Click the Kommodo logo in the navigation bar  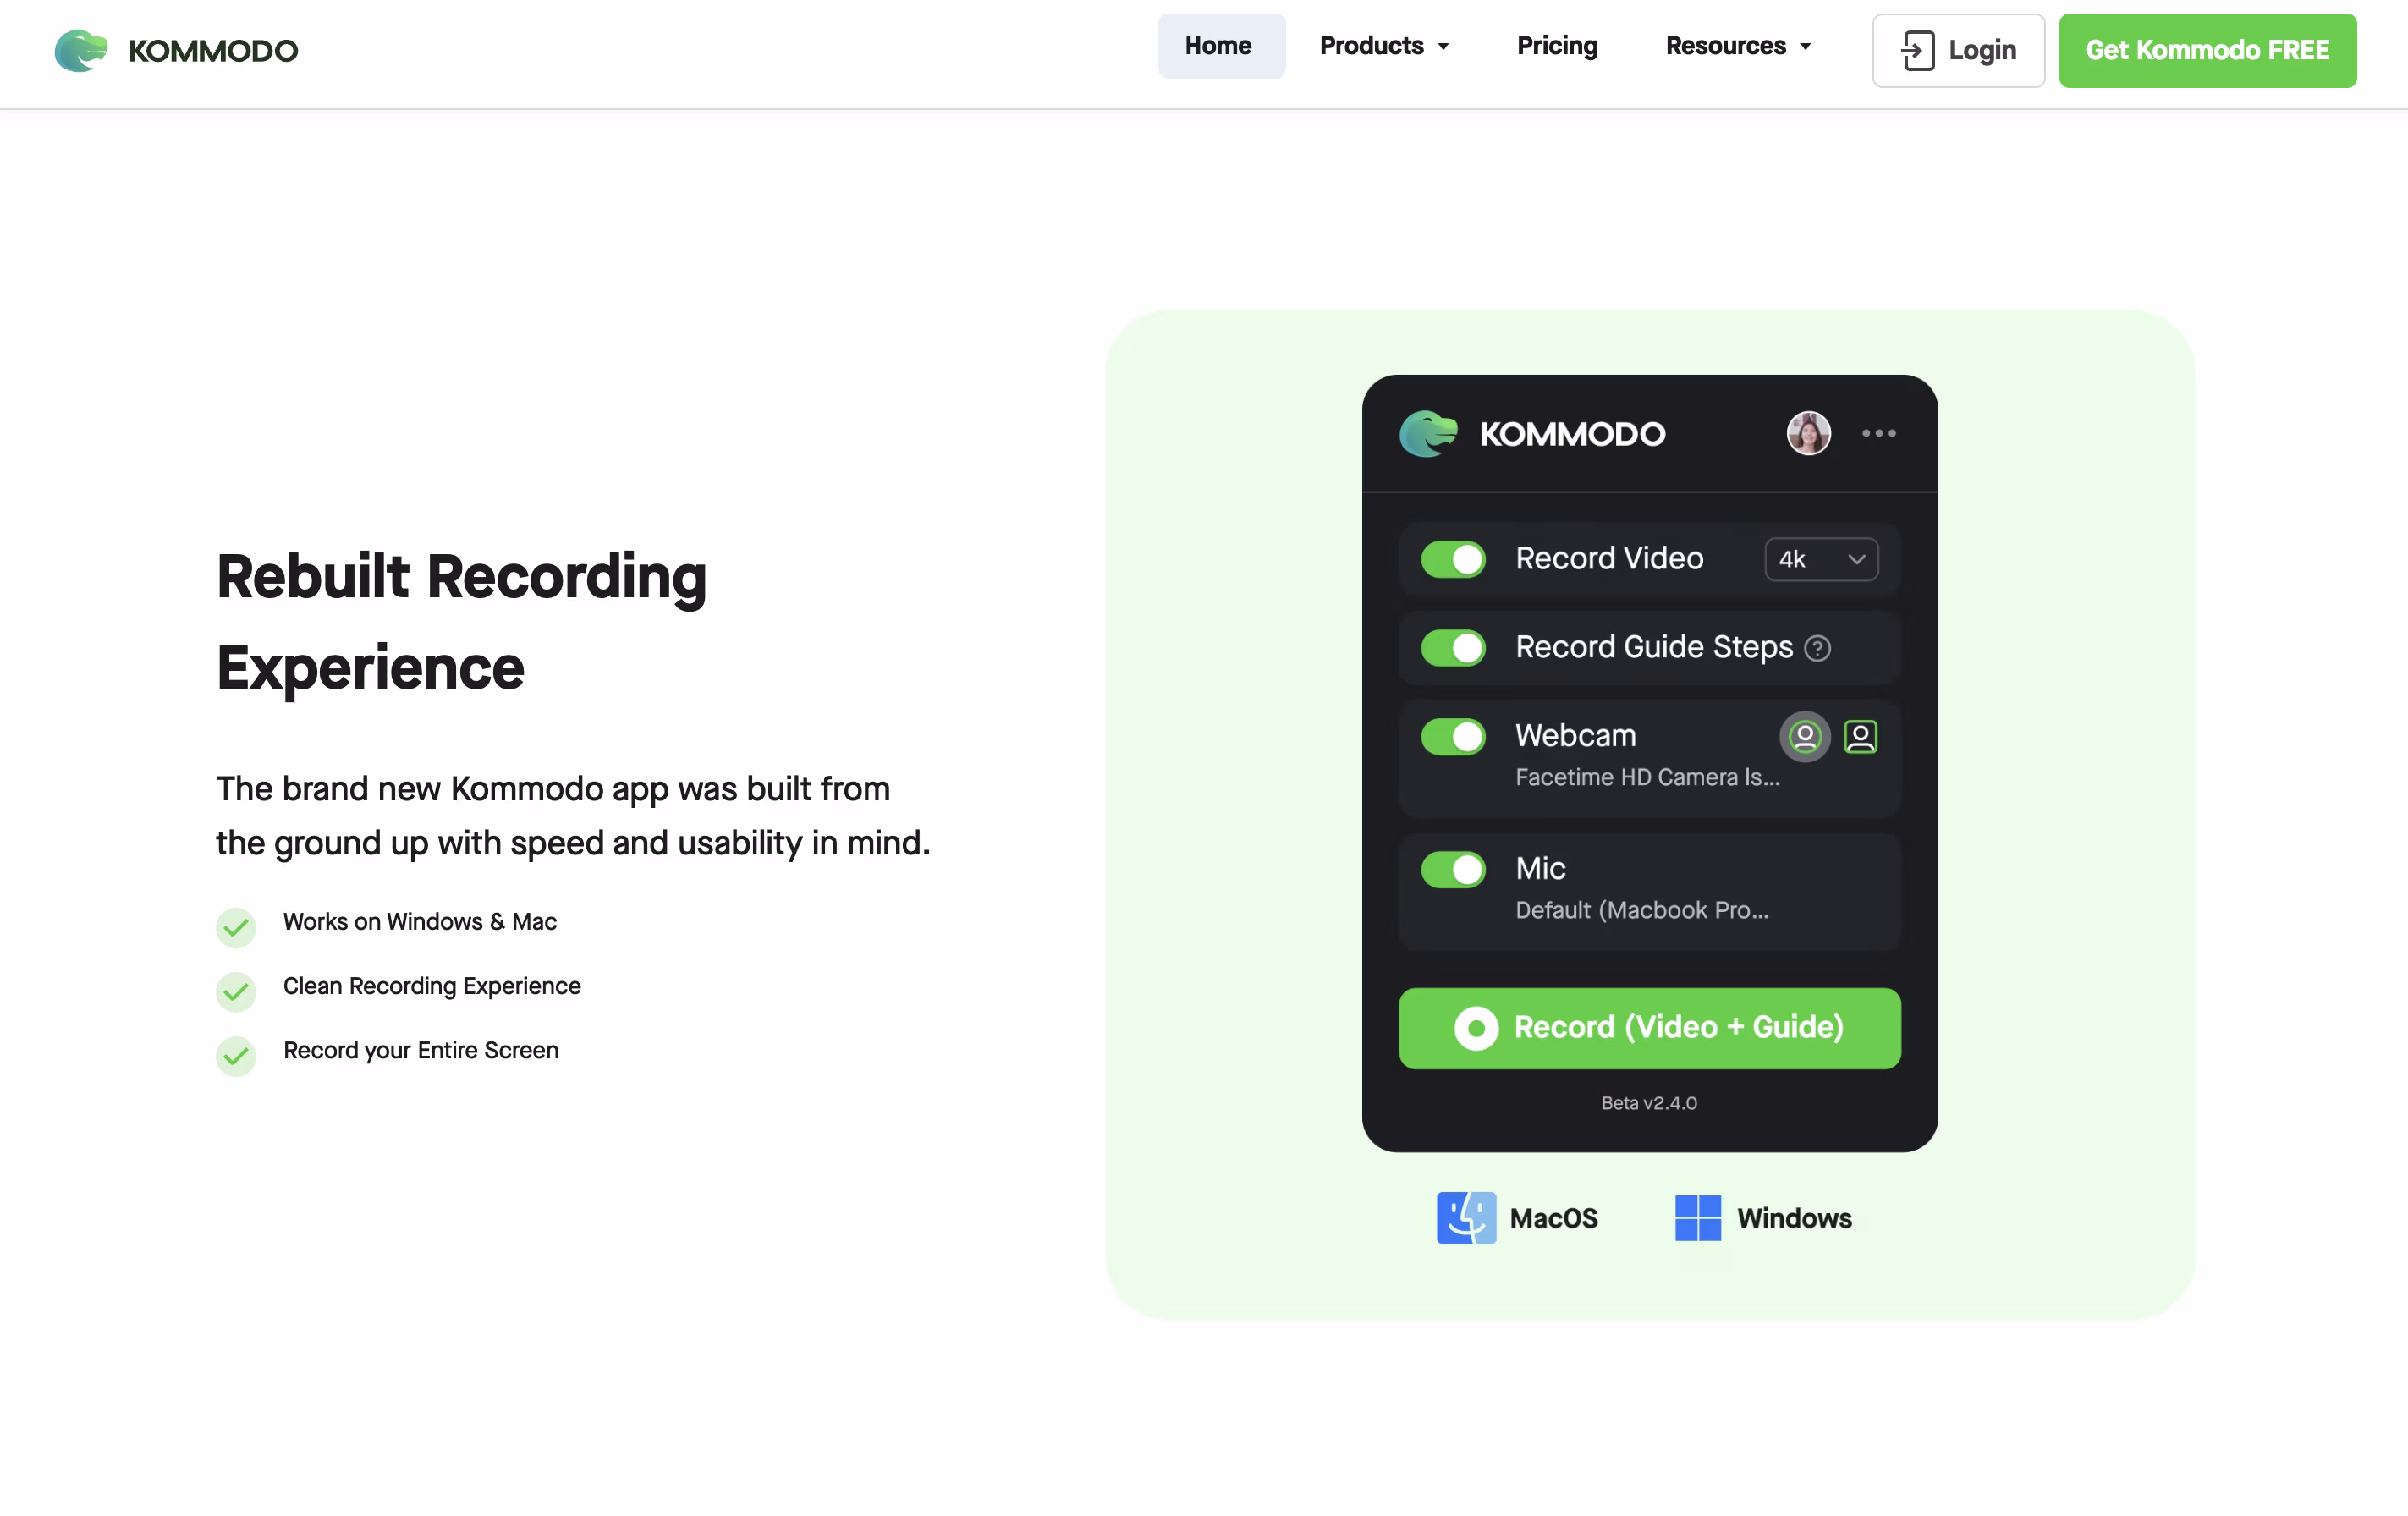pyautogui.click(x=176, y=51)
